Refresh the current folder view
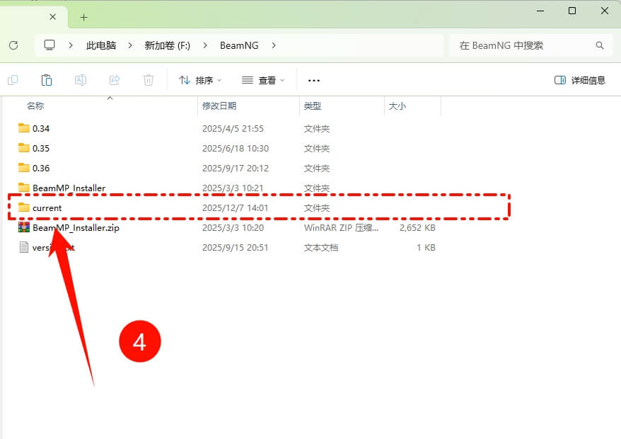This screenshot has height=439, width=621. point(13,45)
